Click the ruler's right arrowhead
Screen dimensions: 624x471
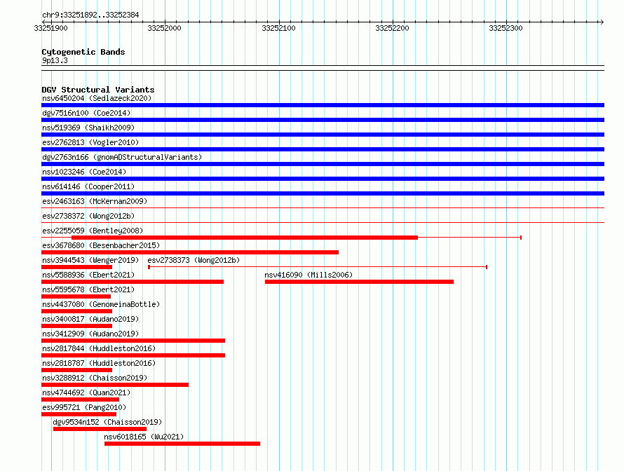pos(602,22)
